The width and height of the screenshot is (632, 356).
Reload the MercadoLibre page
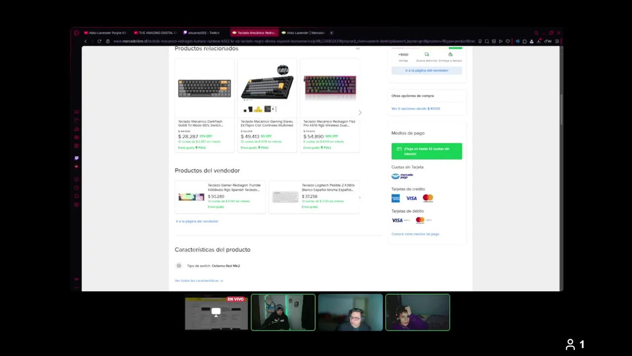(99, 41)
